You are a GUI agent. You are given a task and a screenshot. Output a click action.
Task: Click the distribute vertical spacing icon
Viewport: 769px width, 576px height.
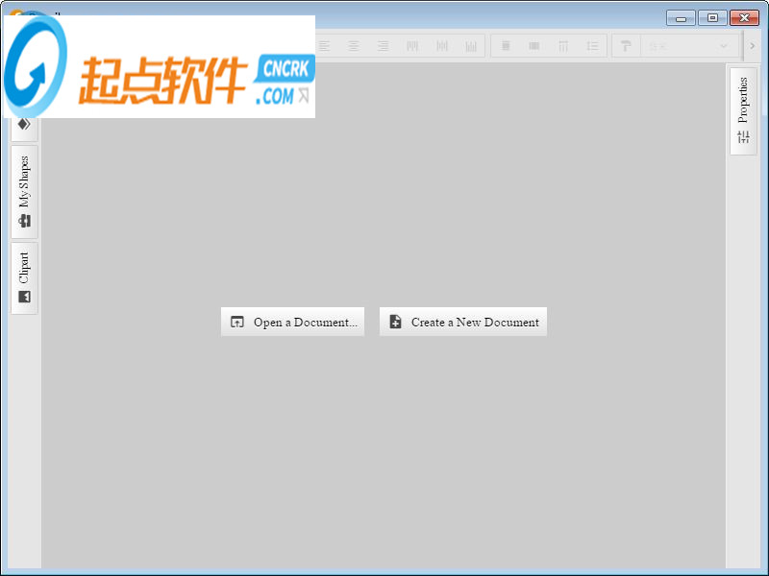click(592, 46)
